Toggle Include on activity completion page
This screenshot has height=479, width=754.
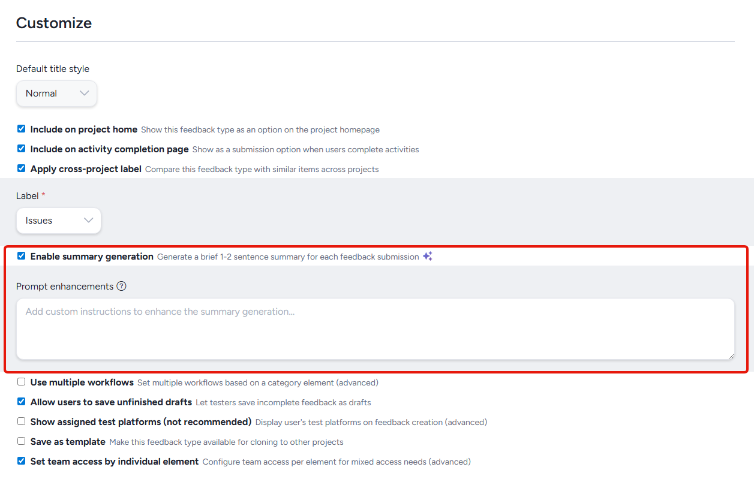tap(22, 149)
